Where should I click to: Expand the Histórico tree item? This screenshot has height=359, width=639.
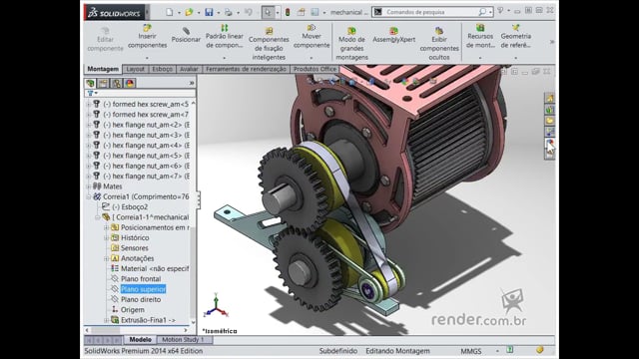pyautogui.click(x=107, y=237)
